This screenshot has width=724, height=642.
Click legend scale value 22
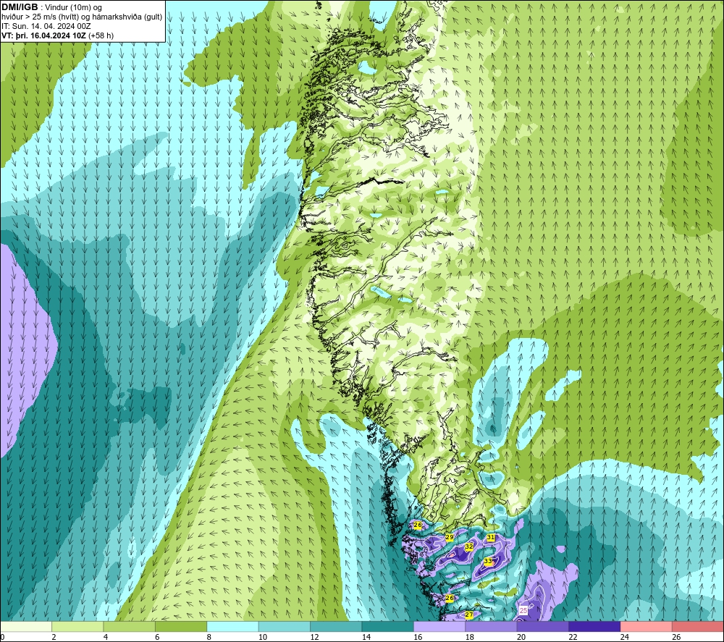[x=573, y=637]
